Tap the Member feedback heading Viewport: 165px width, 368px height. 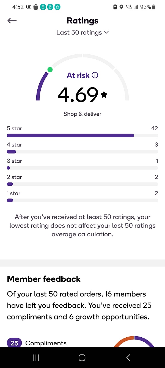tap(44, 279)
